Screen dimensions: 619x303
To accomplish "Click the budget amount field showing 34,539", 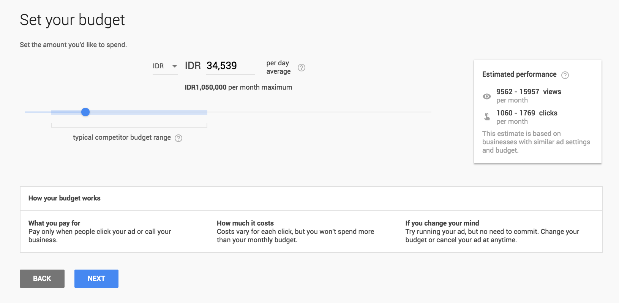I will pyautogui.click(x=231, y=66).
